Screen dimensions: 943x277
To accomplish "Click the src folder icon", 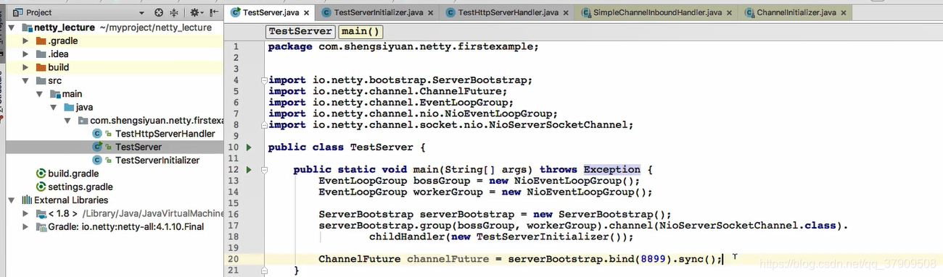I will 41,81.
